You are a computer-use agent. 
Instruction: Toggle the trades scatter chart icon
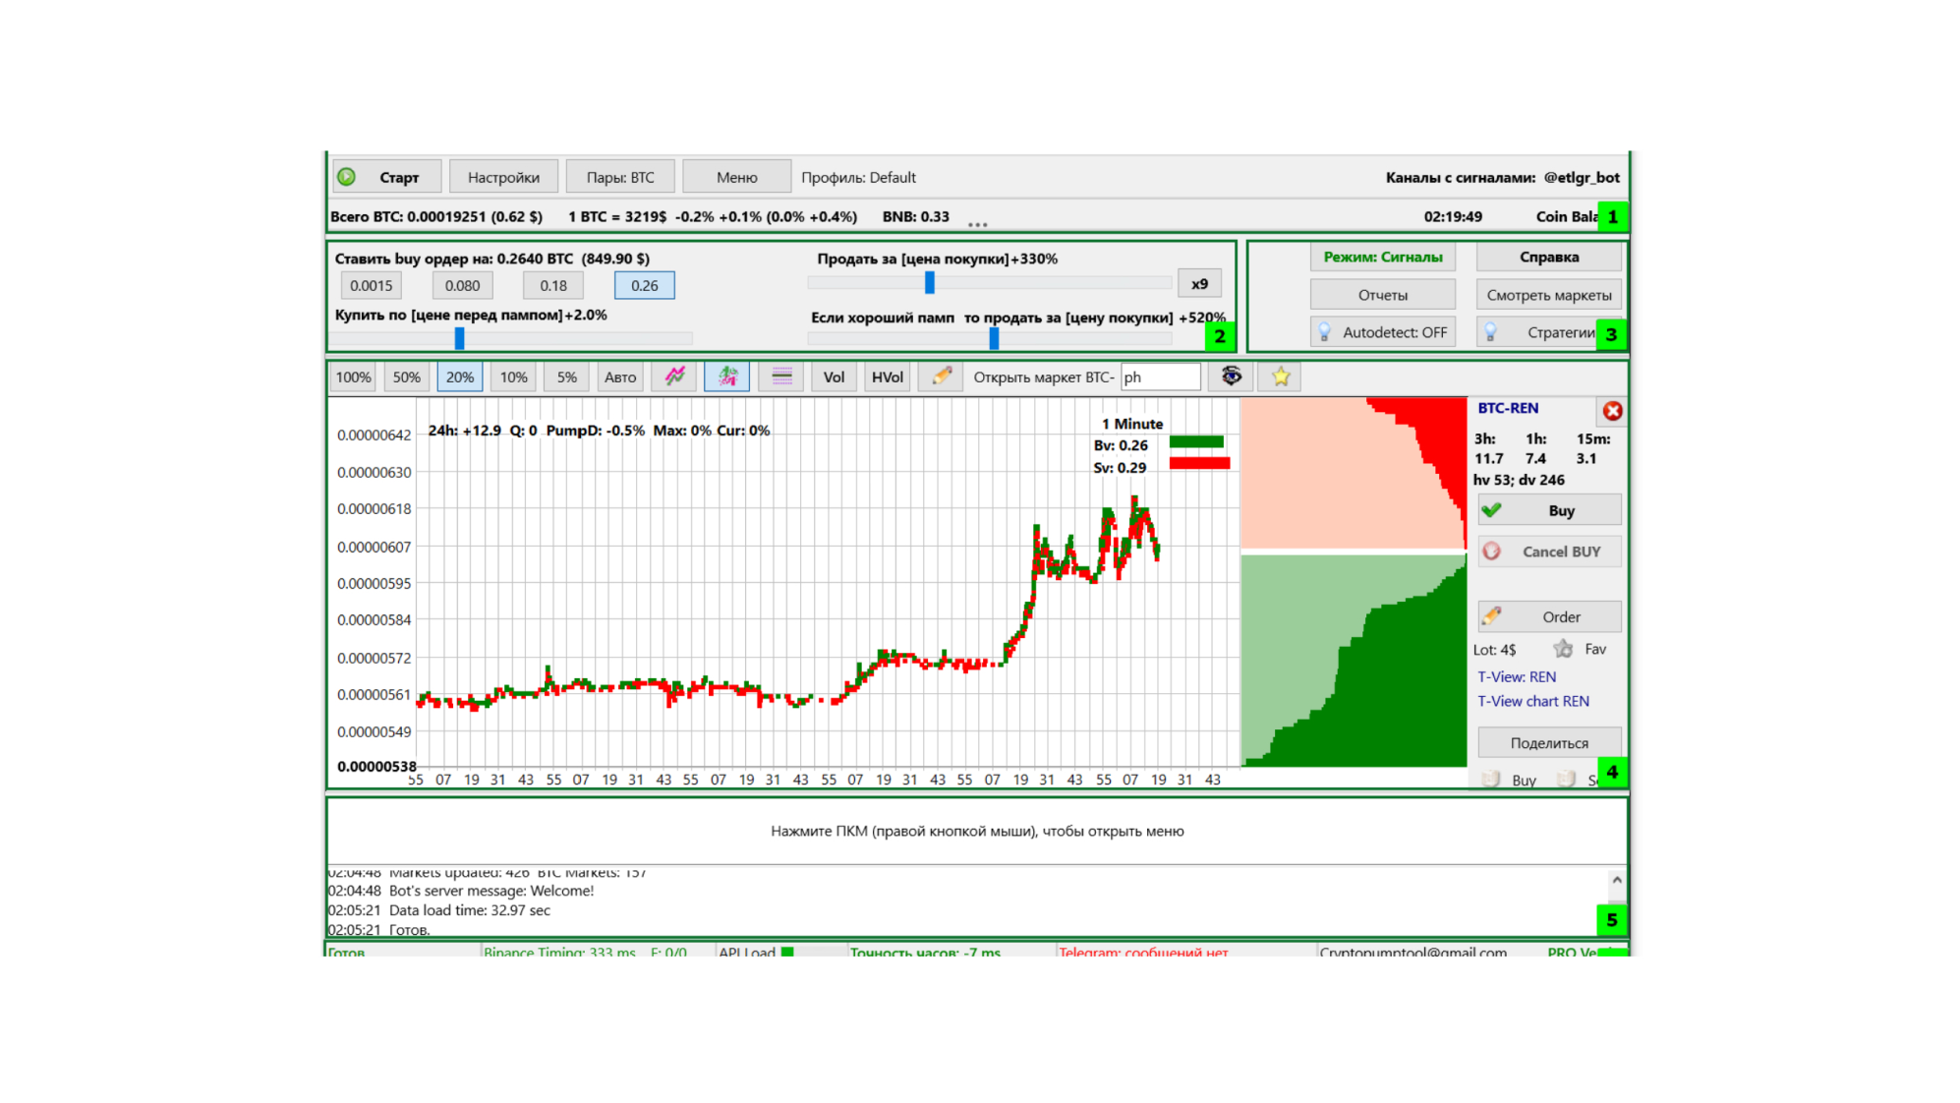[x=727, y=377]
